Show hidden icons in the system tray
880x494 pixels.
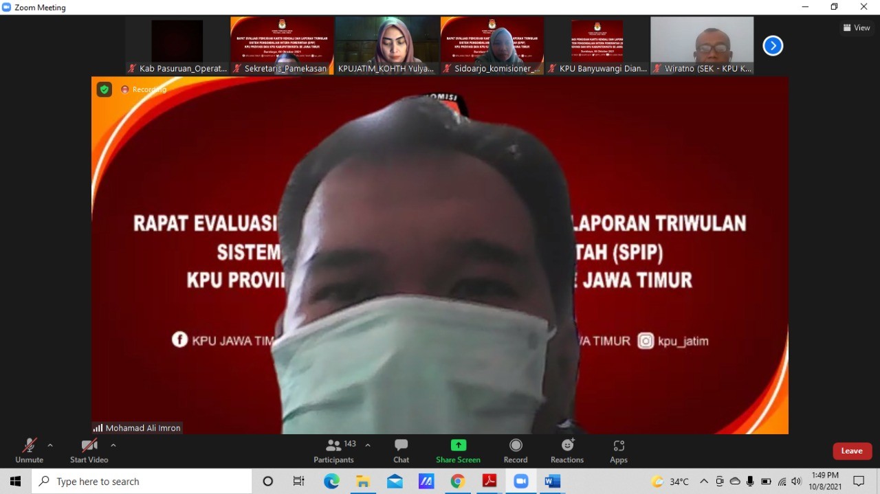703,482
